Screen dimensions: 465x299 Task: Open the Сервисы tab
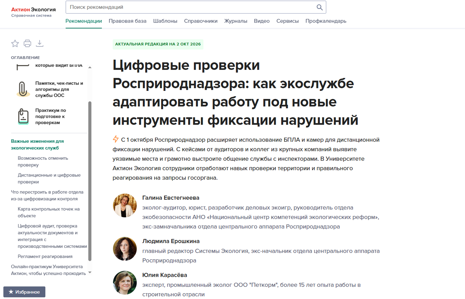287,21
